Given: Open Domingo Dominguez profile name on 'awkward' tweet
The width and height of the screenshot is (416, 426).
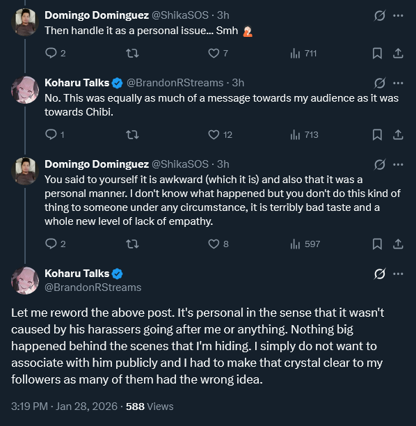Looking at the screenshot, I should point(97,164).
